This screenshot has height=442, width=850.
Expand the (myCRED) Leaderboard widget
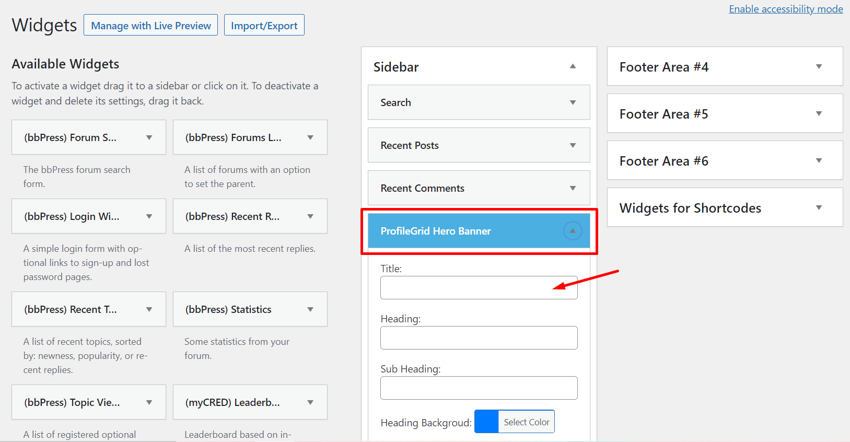coord(310,402)
